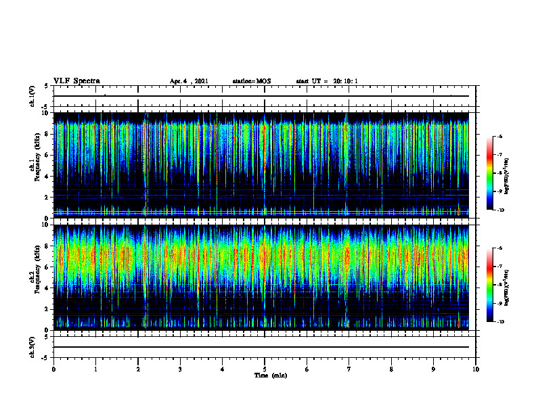Viewport: 536px width, 414px height.
Task: Click the "6" kHz tick on ch.2 axis
Action: click(x=47, y=267)
